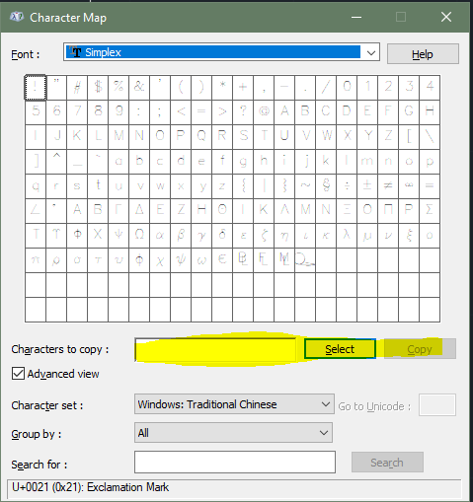Screen dimensions: 473x502
Task: Select the lowercase g character cell
Action: (x=243, y=162)
